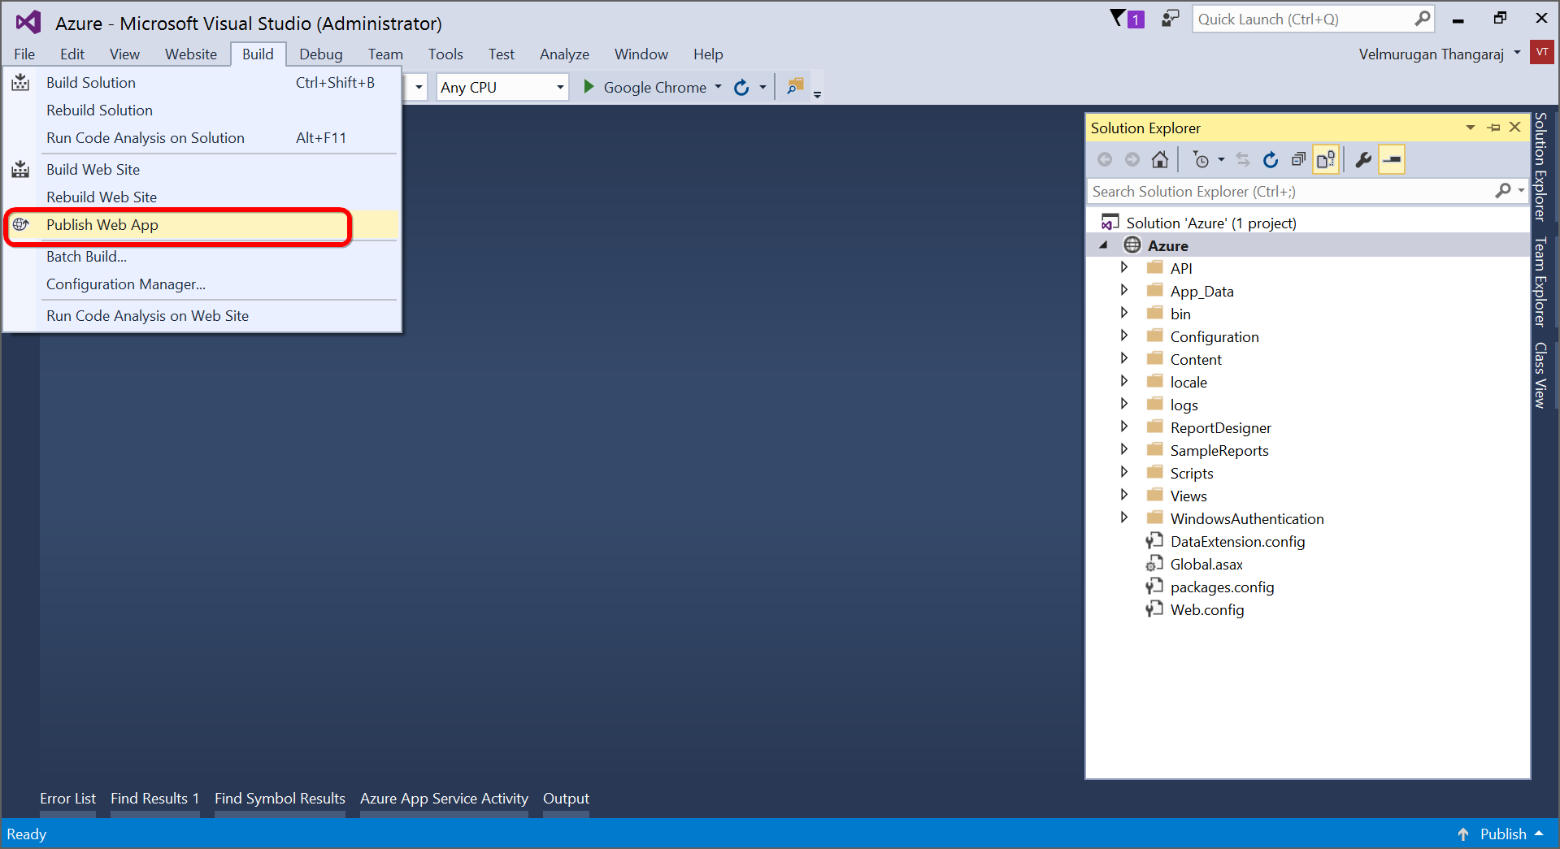Image resolution: width=1560 pixels, height=849 pixels.
Task: Choose Publish Web App from Build menu
Action: tap(102, 225)
